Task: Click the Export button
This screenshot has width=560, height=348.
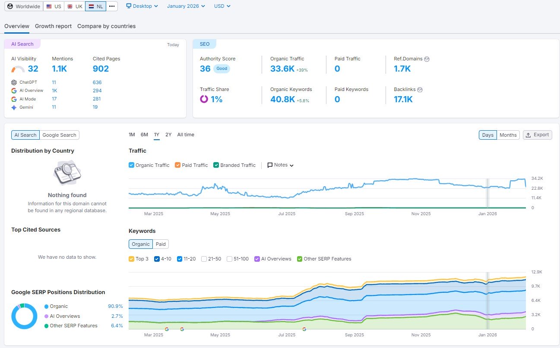Action: (537, 135)
